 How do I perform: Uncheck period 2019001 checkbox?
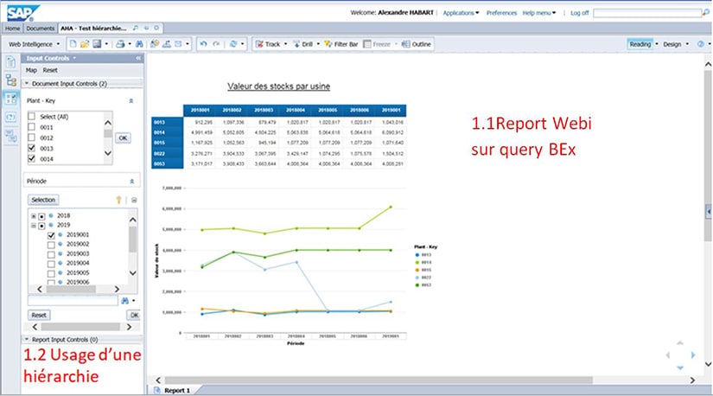tap(51, 235)
